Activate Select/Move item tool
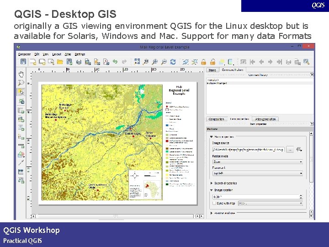The height and width of the screenshot is (247, 329). pyautogui.click(x=21, y=92)
